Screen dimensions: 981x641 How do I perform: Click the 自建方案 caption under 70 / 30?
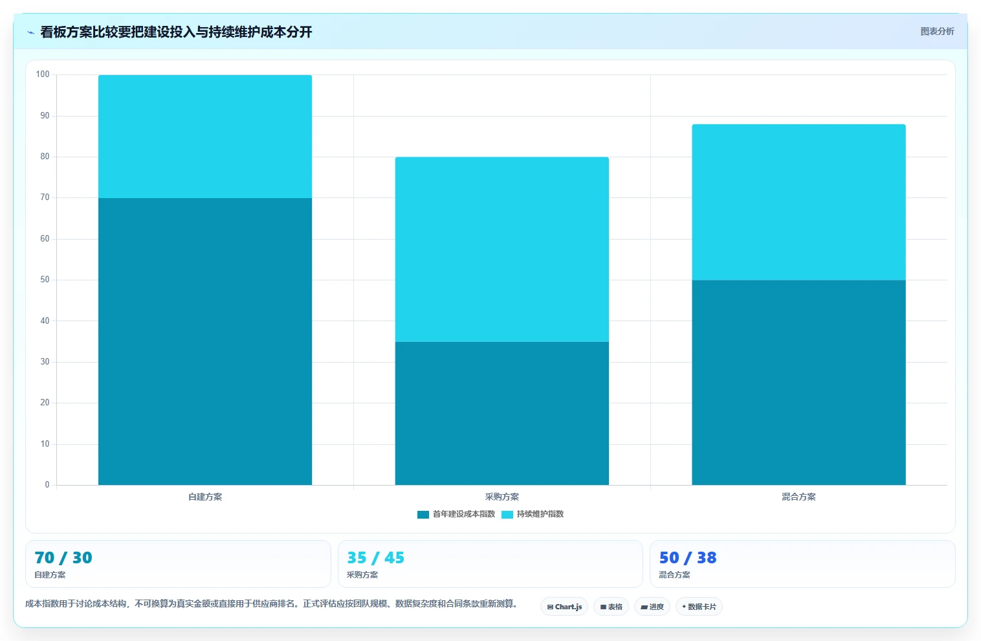[x=50, y=575]
